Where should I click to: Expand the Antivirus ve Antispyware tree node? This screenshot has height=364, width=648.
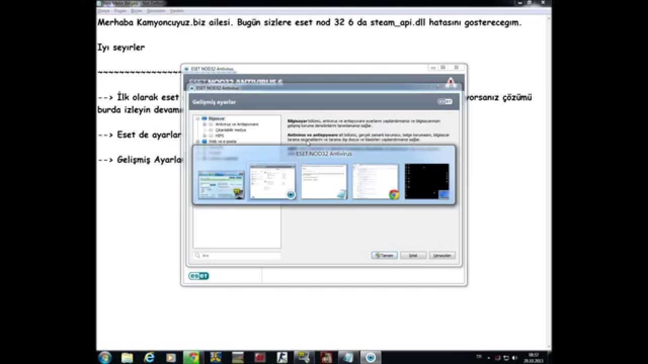(x=205, y=124)
